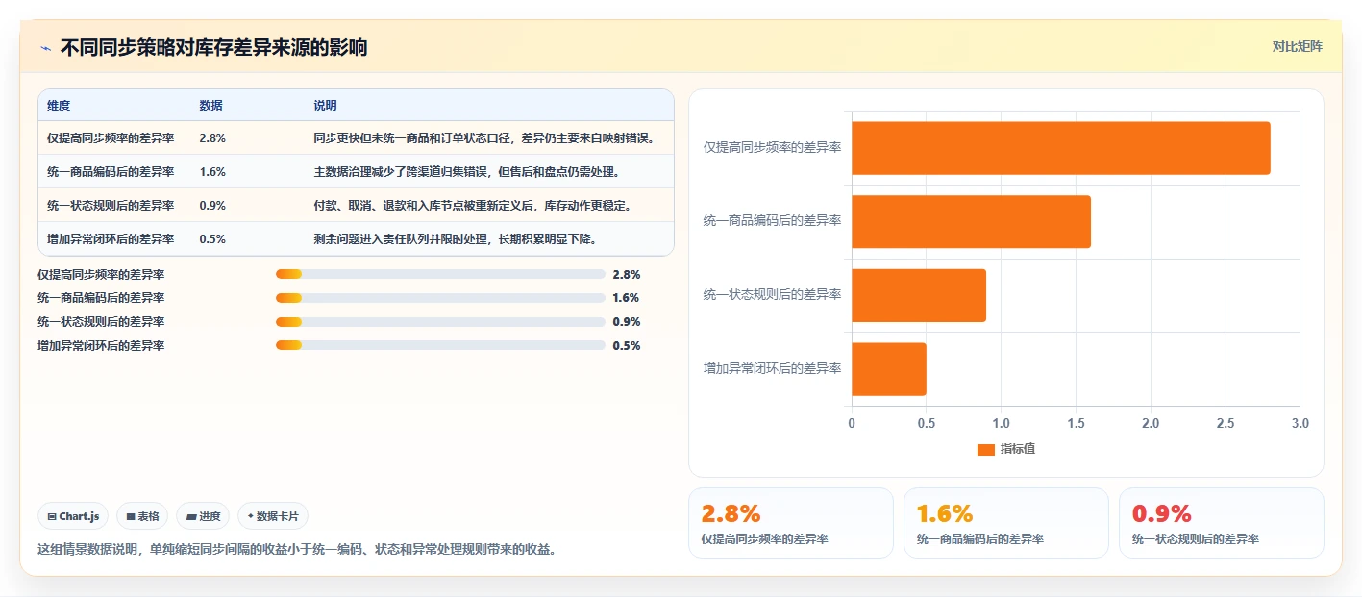
Task: Click table cell 仅提高同步频率的差异率
Action: click(x=111, y=137)
